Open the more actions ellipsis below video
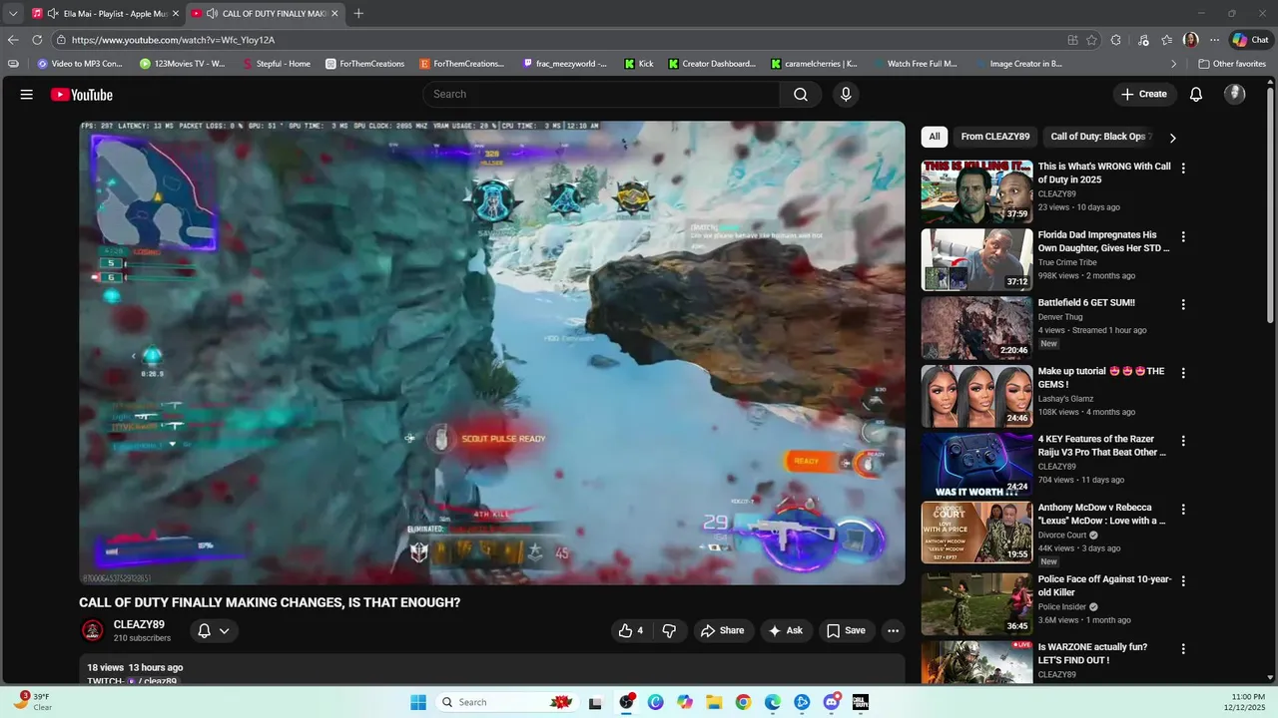Image resolution: width=1278 pixels, height=718 pixels. coord(893,630)
